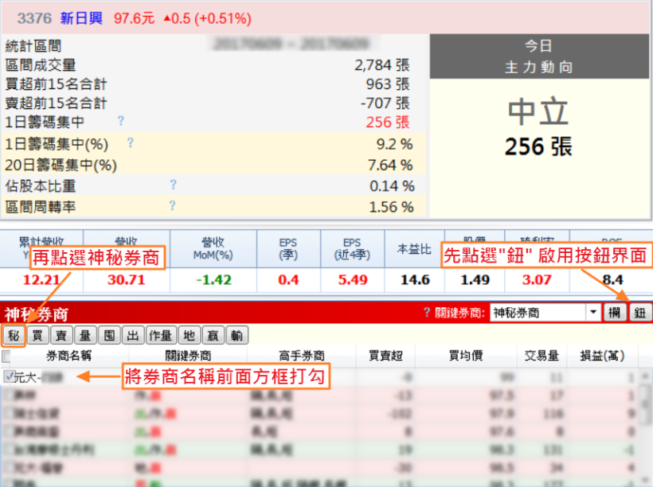This screenshot has width=653, height=487.
Task: Select the 圈 toolbar button
Action: [109, 336]
